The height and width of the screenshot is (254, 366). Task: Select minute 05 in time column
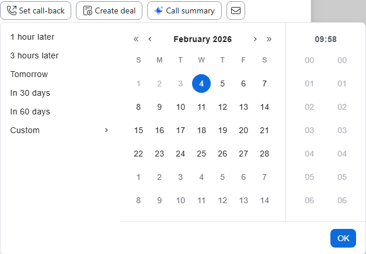(x=342, y=177)
